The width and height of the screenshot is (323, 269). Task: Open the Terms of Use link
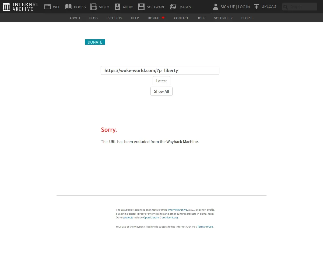point(205,226)
